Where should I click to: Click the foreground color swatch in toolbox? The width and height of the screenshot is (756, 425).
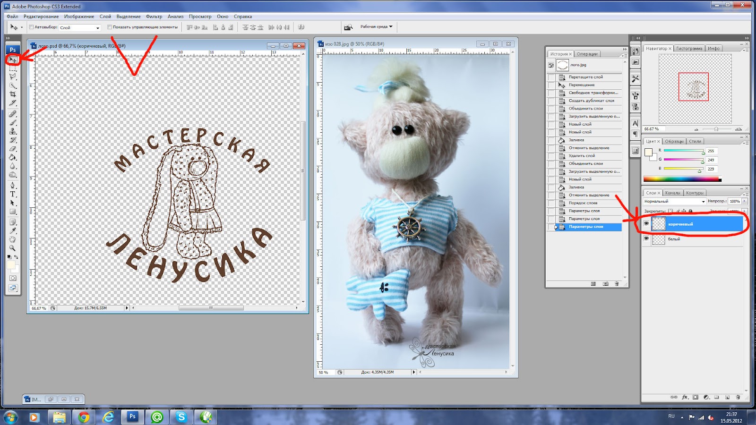pyautogui.click(x=11, y=265)
